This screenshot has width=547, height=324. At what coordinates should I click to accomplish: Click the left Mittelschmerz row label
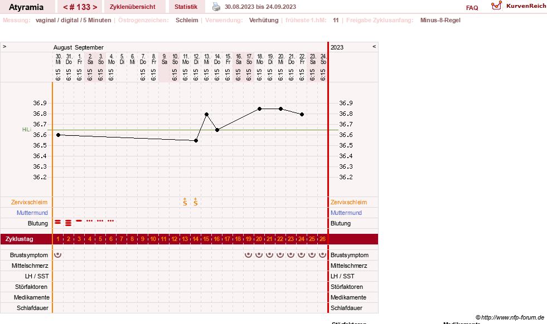click(x=30, y=266)
